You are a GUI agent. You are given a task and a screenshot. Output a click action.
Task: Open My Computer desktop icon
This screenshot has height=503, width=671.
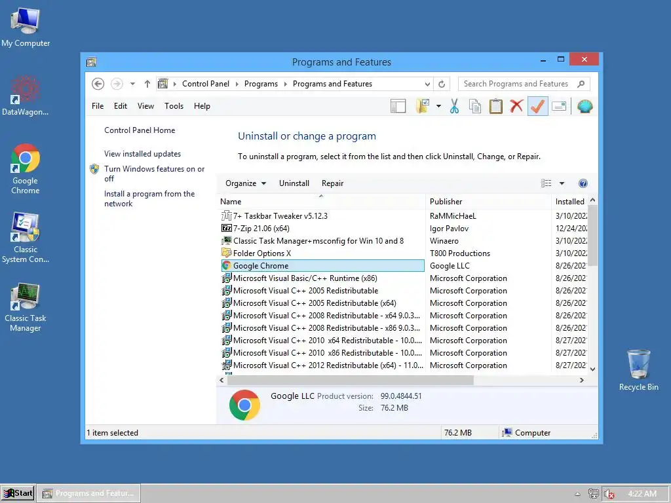(26, 27)
